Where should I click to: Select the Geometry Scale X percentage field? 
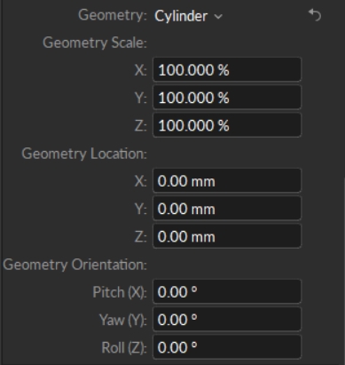227,70
